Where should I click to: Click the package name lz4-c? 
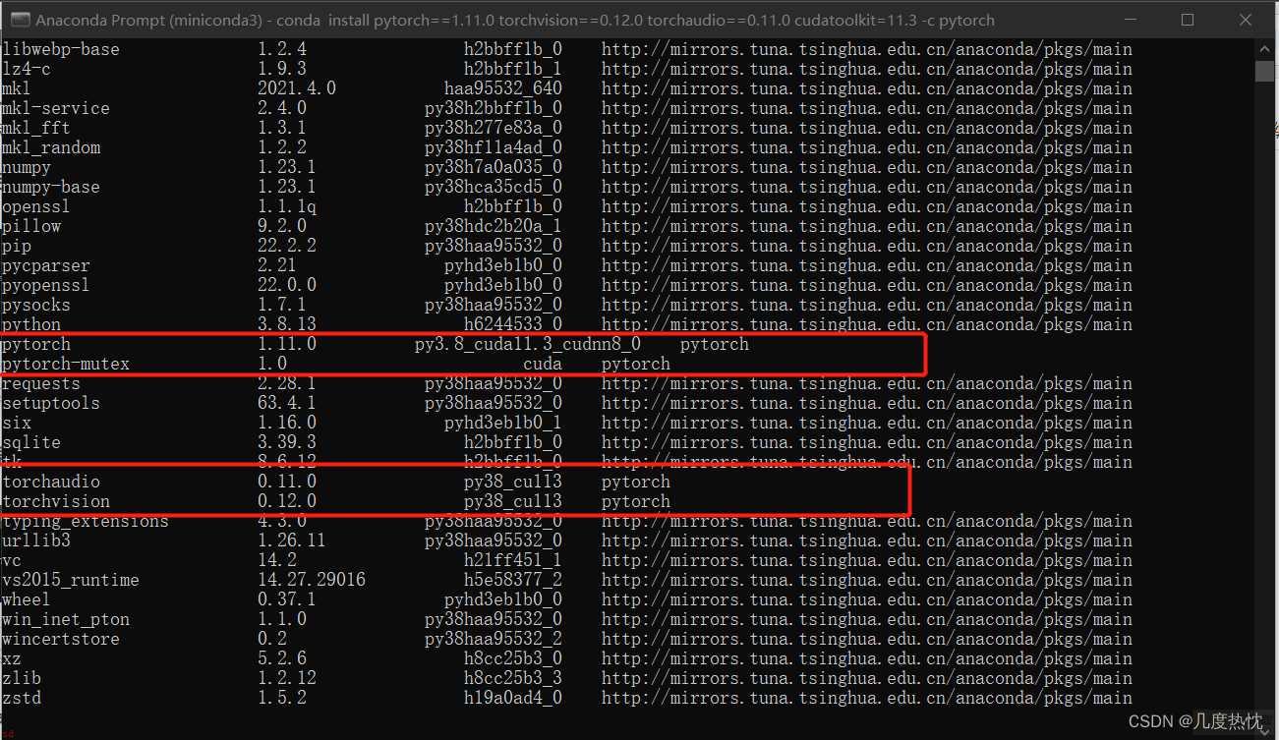tap(27, 69)
